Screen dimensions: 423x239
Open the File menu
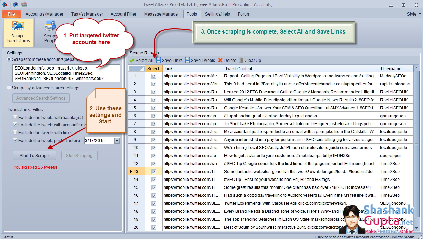tap(11, 14)
